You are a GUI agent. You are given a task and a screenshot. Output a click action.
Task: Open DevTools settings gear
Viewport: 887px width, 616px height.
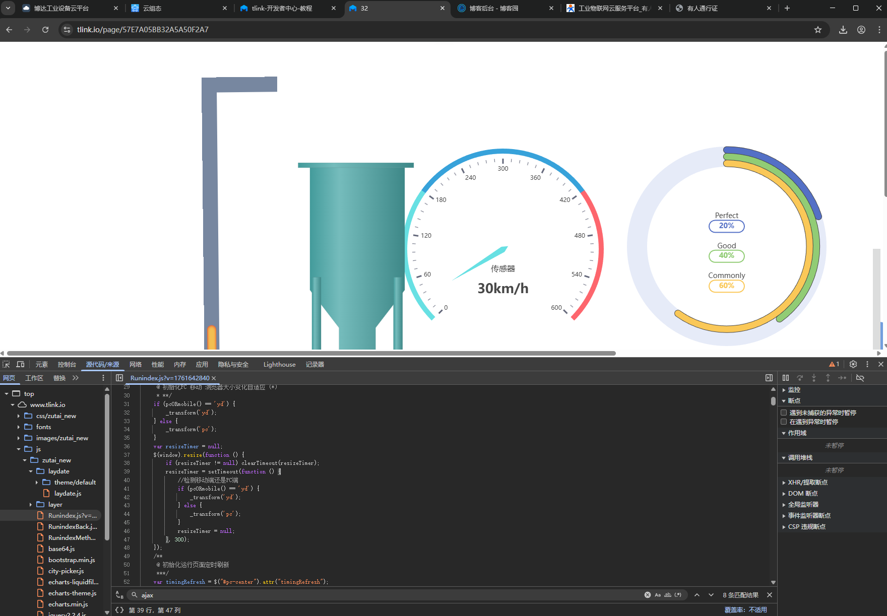[x=853, y=364]
